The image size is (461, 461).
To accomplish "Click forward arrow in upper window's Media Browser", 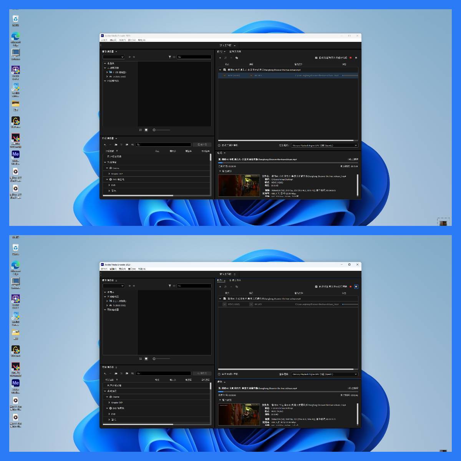I will (134, 57).
